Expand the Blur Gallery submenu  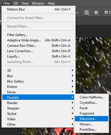click(39, 81)
